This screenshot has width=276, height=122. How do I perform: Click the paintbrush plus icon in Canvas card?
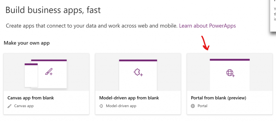coord(49,72)
